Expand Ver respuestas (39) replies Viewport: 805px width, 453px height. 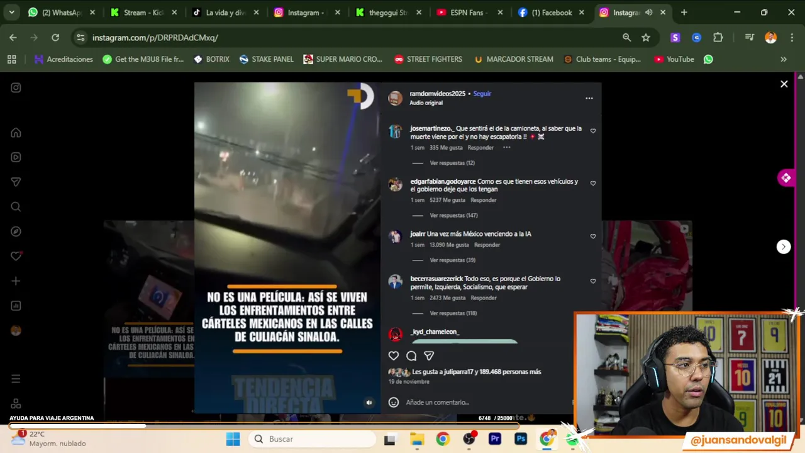[x=452, y=260]
